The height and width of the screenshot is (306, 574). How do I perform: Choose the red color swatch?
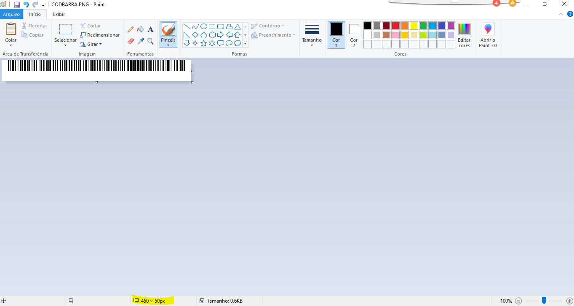[395, 26]
